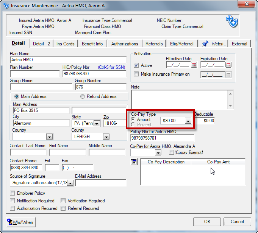Check the Copay Exempt box
This screenshot has width=258, height=233.
click(171, 152)
